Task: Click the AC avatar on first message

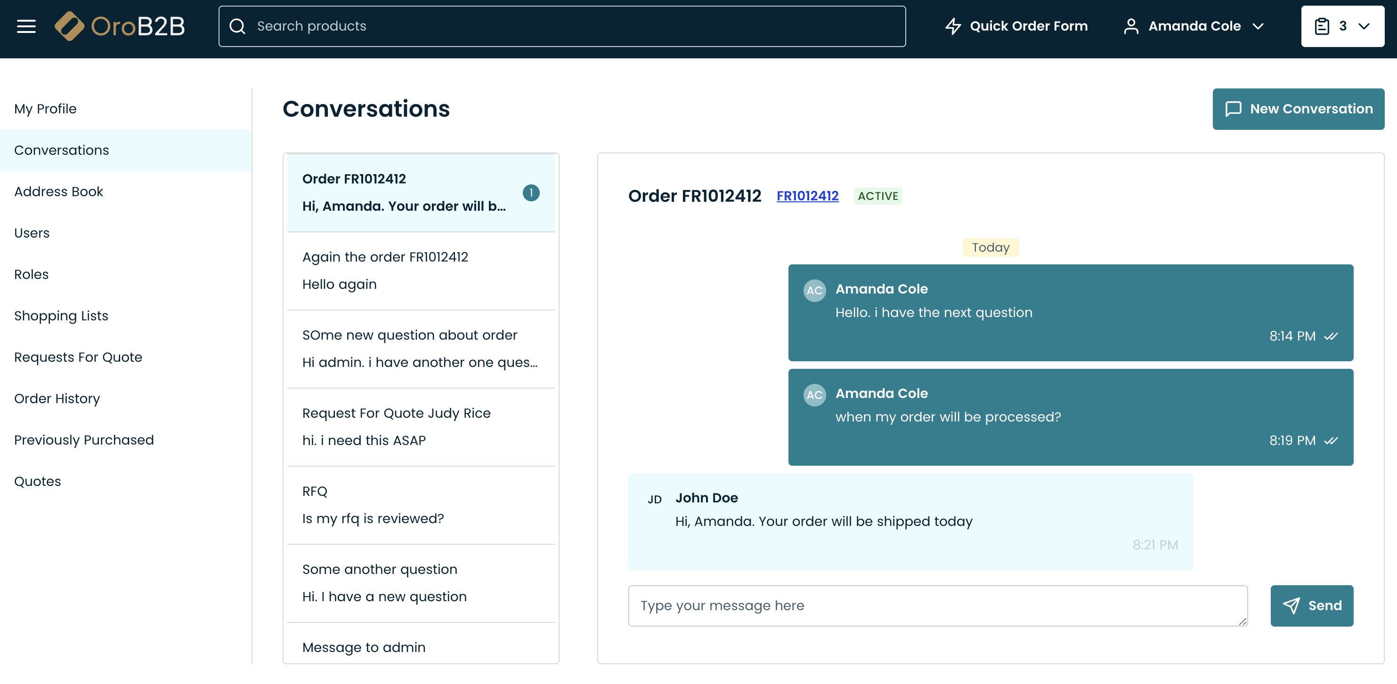Action: pyautogui.click(x=814, y=290)
